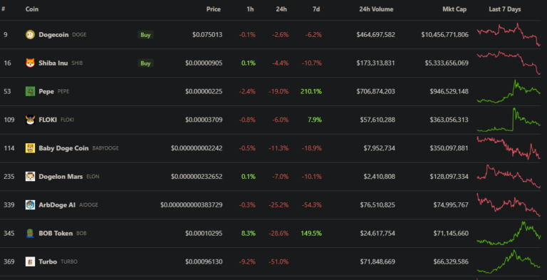Click the BOB Token icon

[31, 233]
